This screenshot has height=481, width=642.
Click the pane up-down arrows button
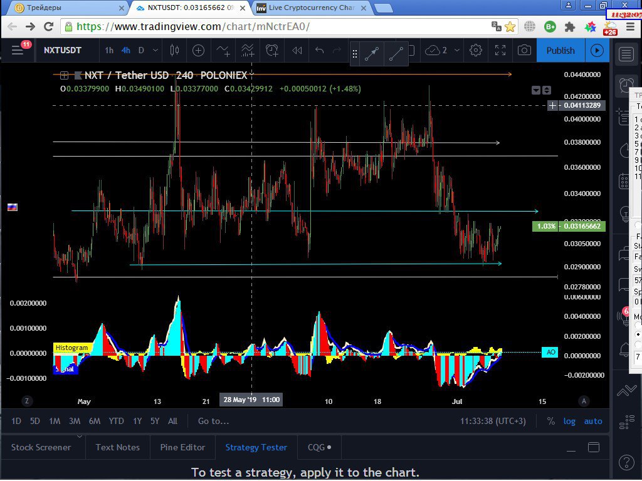547,90
